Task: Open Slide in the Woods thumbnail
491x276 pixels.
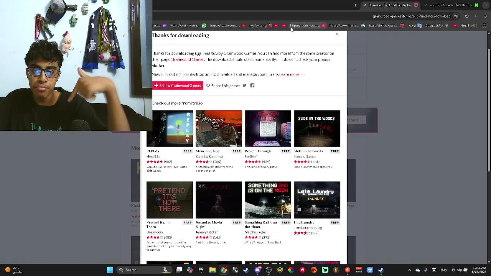Action: 317,129
